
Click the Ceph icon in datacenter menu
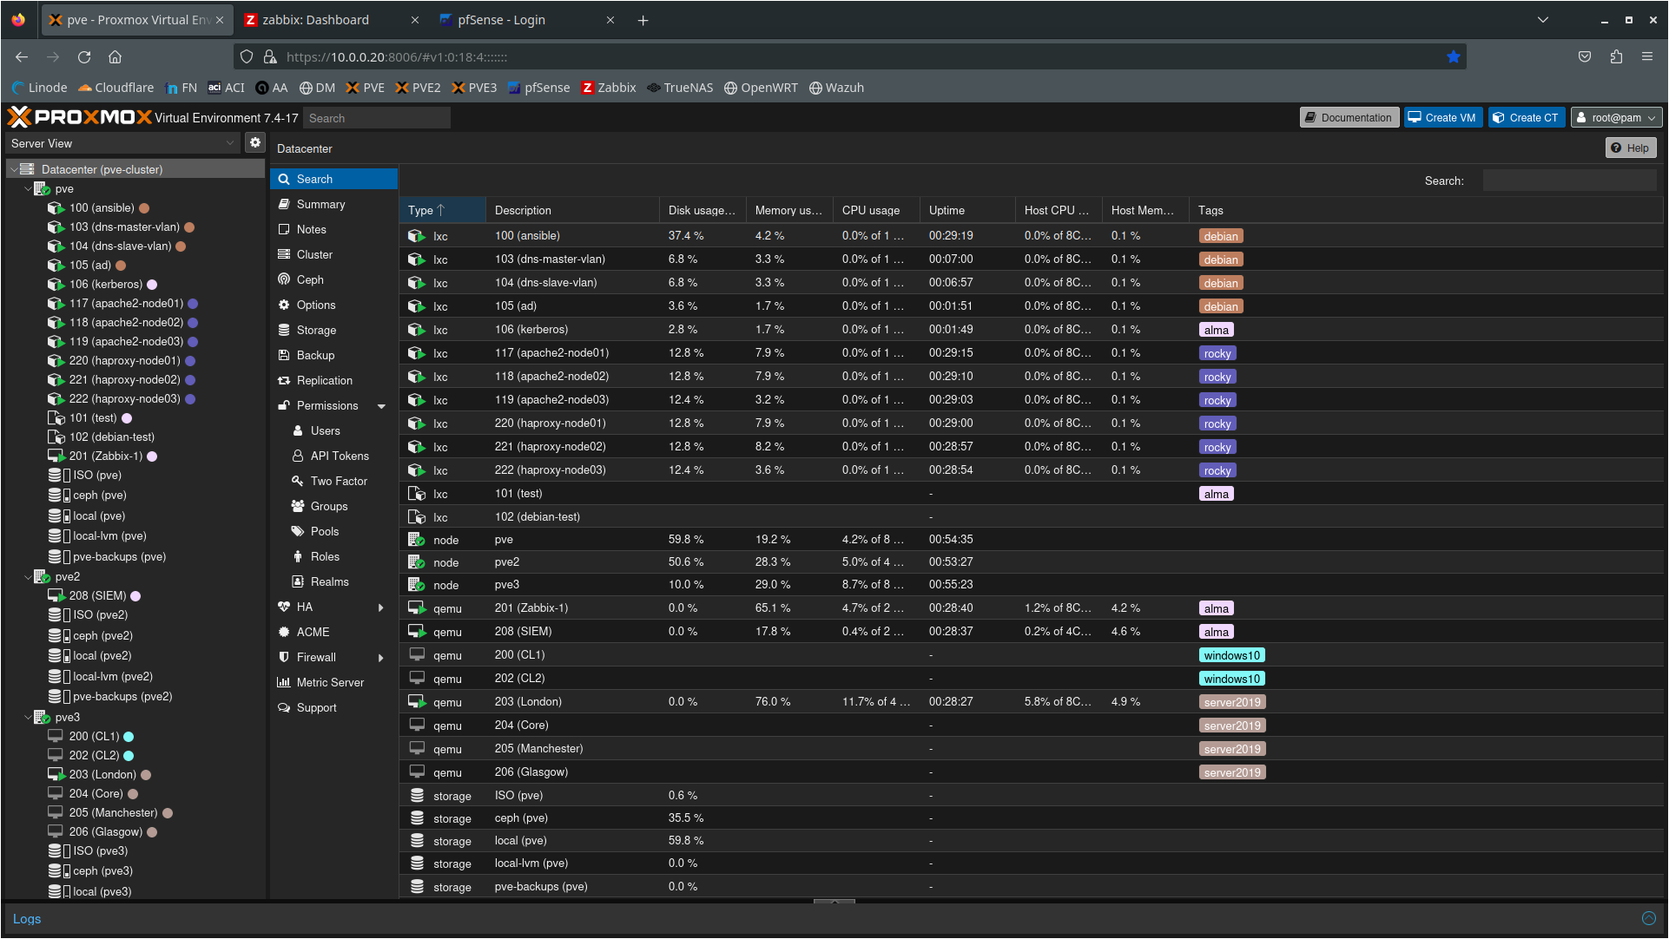click(284, 279)
